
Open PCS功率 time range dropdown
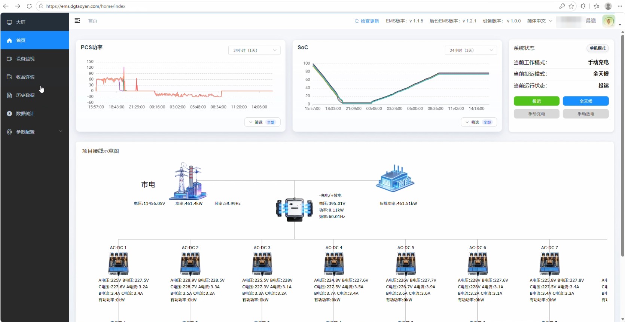254,50
